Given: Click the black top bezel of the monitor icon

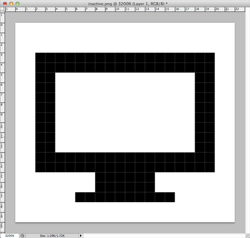Looking at the screenshot, I should (125, 63).
